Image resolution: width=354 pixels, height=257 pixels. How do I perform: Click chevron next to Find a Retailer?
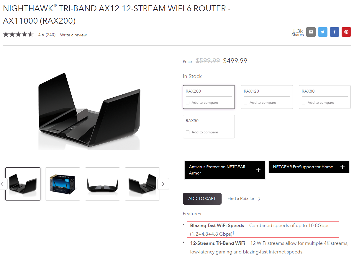click(259, 199)
